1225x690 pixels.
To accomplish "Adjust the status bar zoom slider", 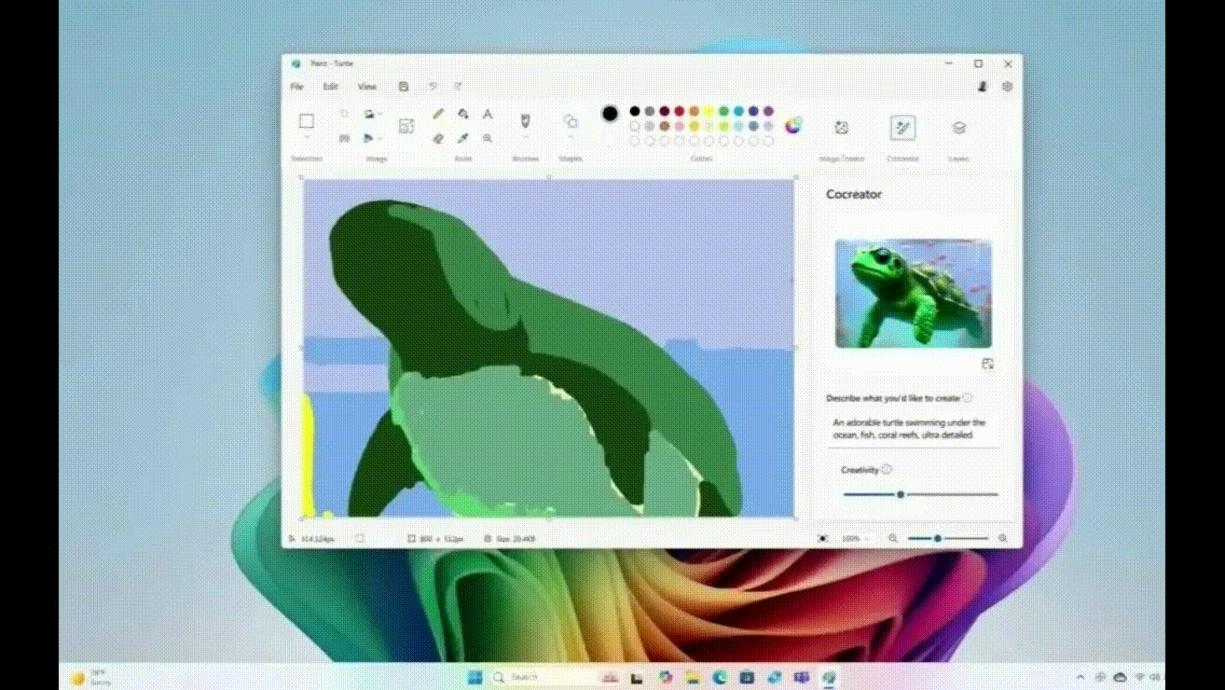I will pyautogui.click(x=948, y=538).
